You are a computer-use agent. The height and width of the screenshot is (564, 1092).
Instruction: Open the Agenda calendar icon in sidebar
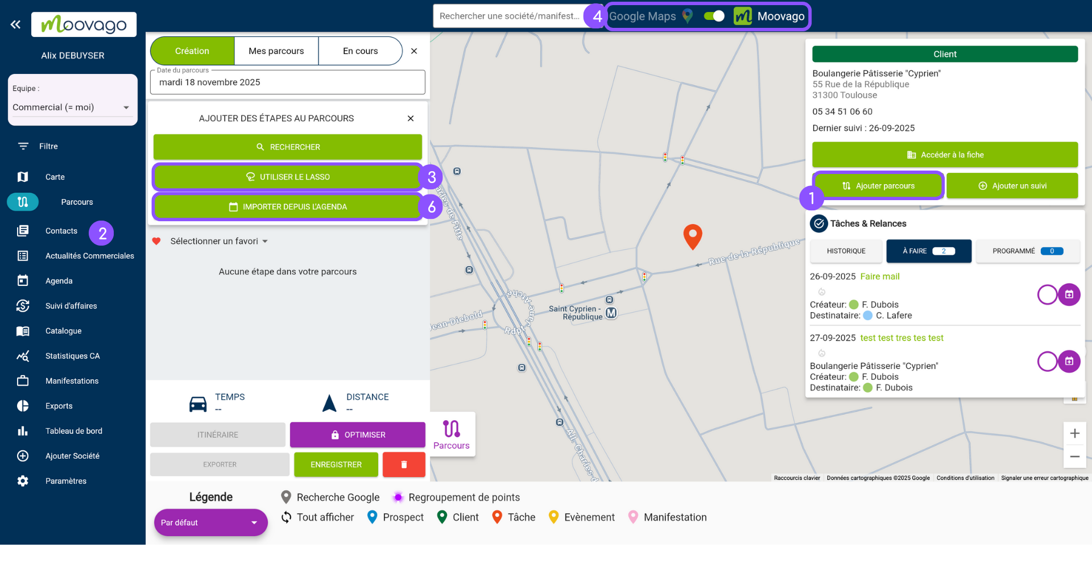(x=23, y=281)
